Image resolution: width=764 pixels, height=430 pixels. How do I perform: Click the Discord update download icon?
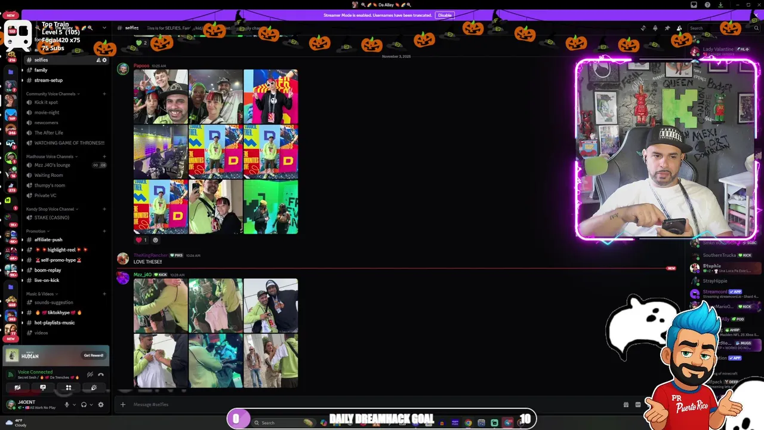[720, 5]
